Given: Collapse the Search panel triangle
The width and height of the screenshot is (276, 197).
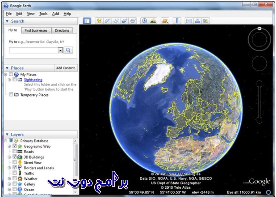Looking at the screenshot, I should tap(7, 21).
